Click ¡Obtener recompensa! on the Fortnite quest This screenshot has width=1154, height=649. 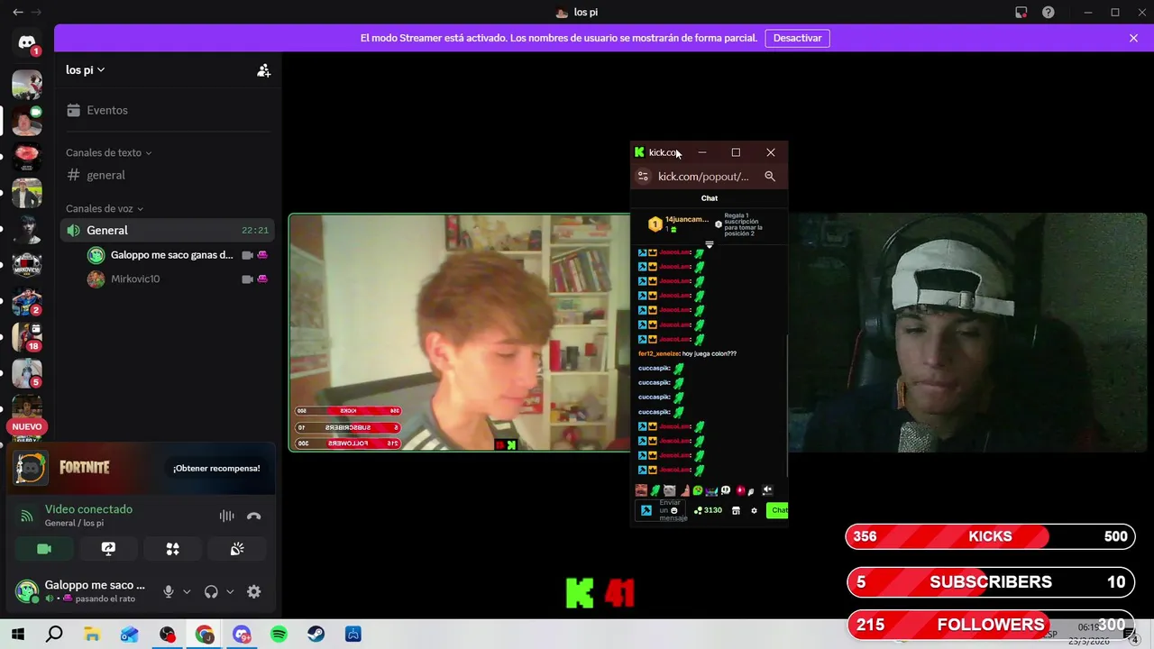tap(216, 468)
